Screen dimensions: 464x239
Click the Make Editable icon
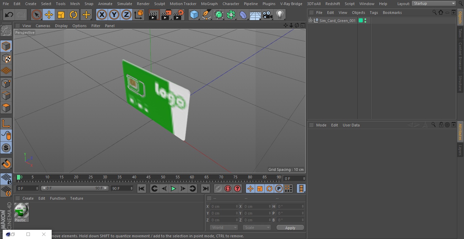coord(6,31)
